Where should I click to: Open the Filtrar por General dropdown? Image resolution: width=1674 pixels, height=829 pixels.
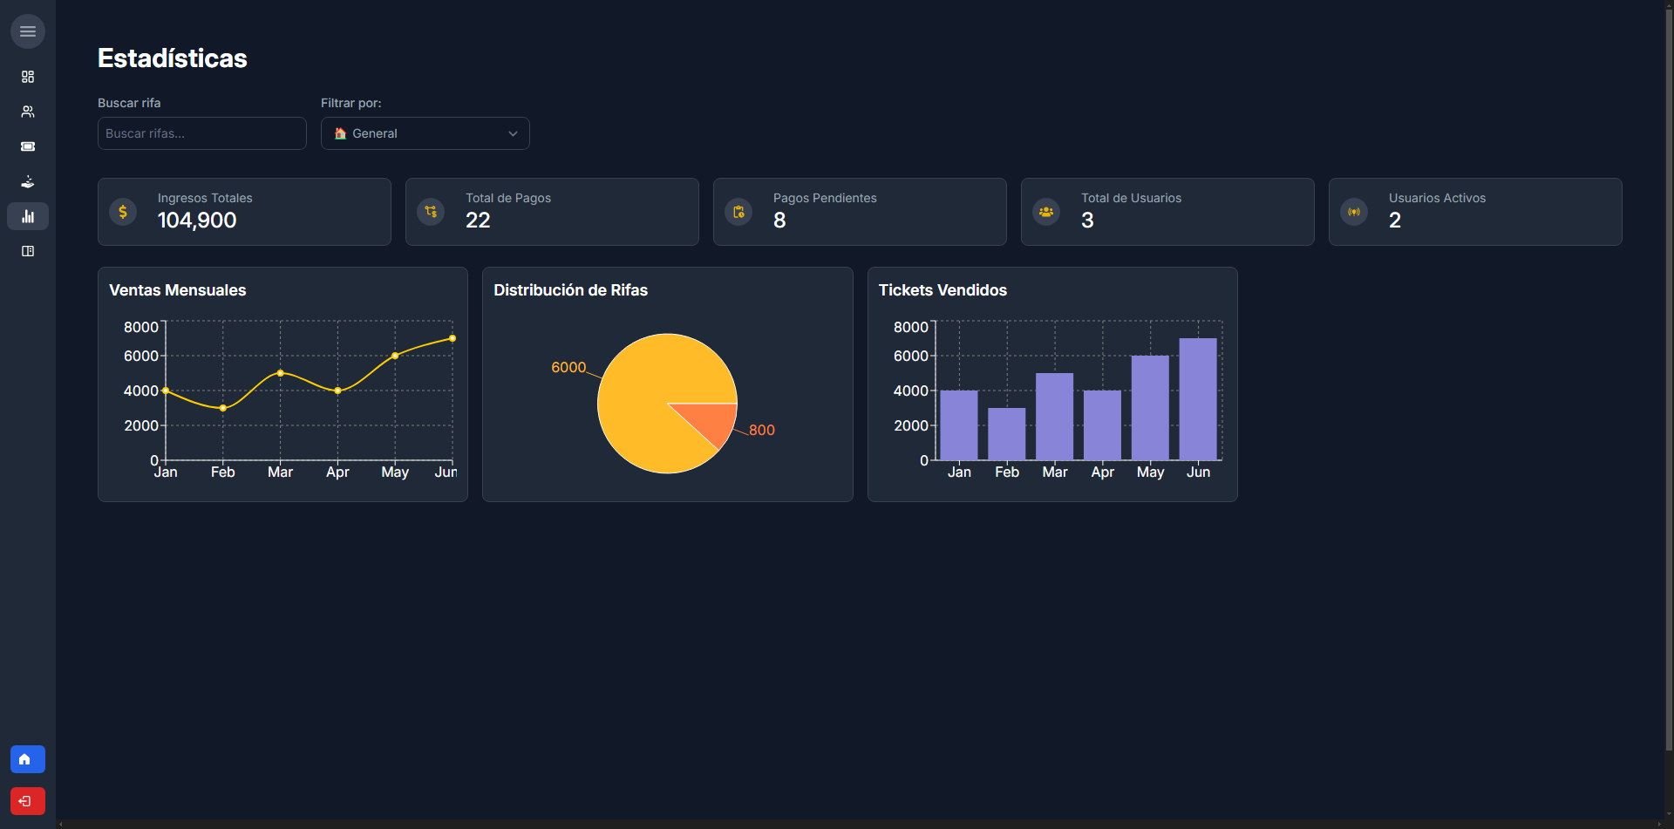(425, 133)
